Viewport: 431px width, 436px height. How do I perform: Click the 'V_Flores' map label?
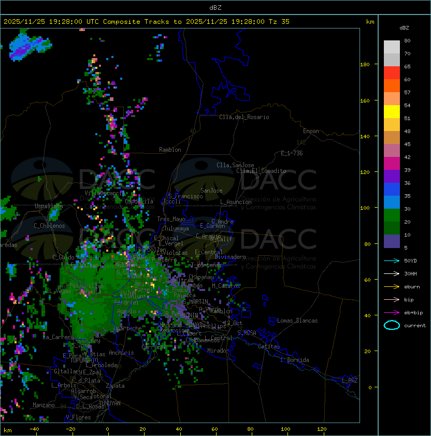[78, 417]
